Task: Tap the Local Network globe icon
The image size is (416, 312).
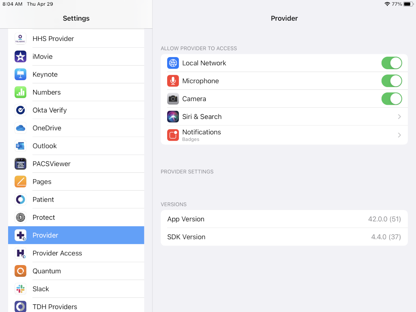Action: 173,63
